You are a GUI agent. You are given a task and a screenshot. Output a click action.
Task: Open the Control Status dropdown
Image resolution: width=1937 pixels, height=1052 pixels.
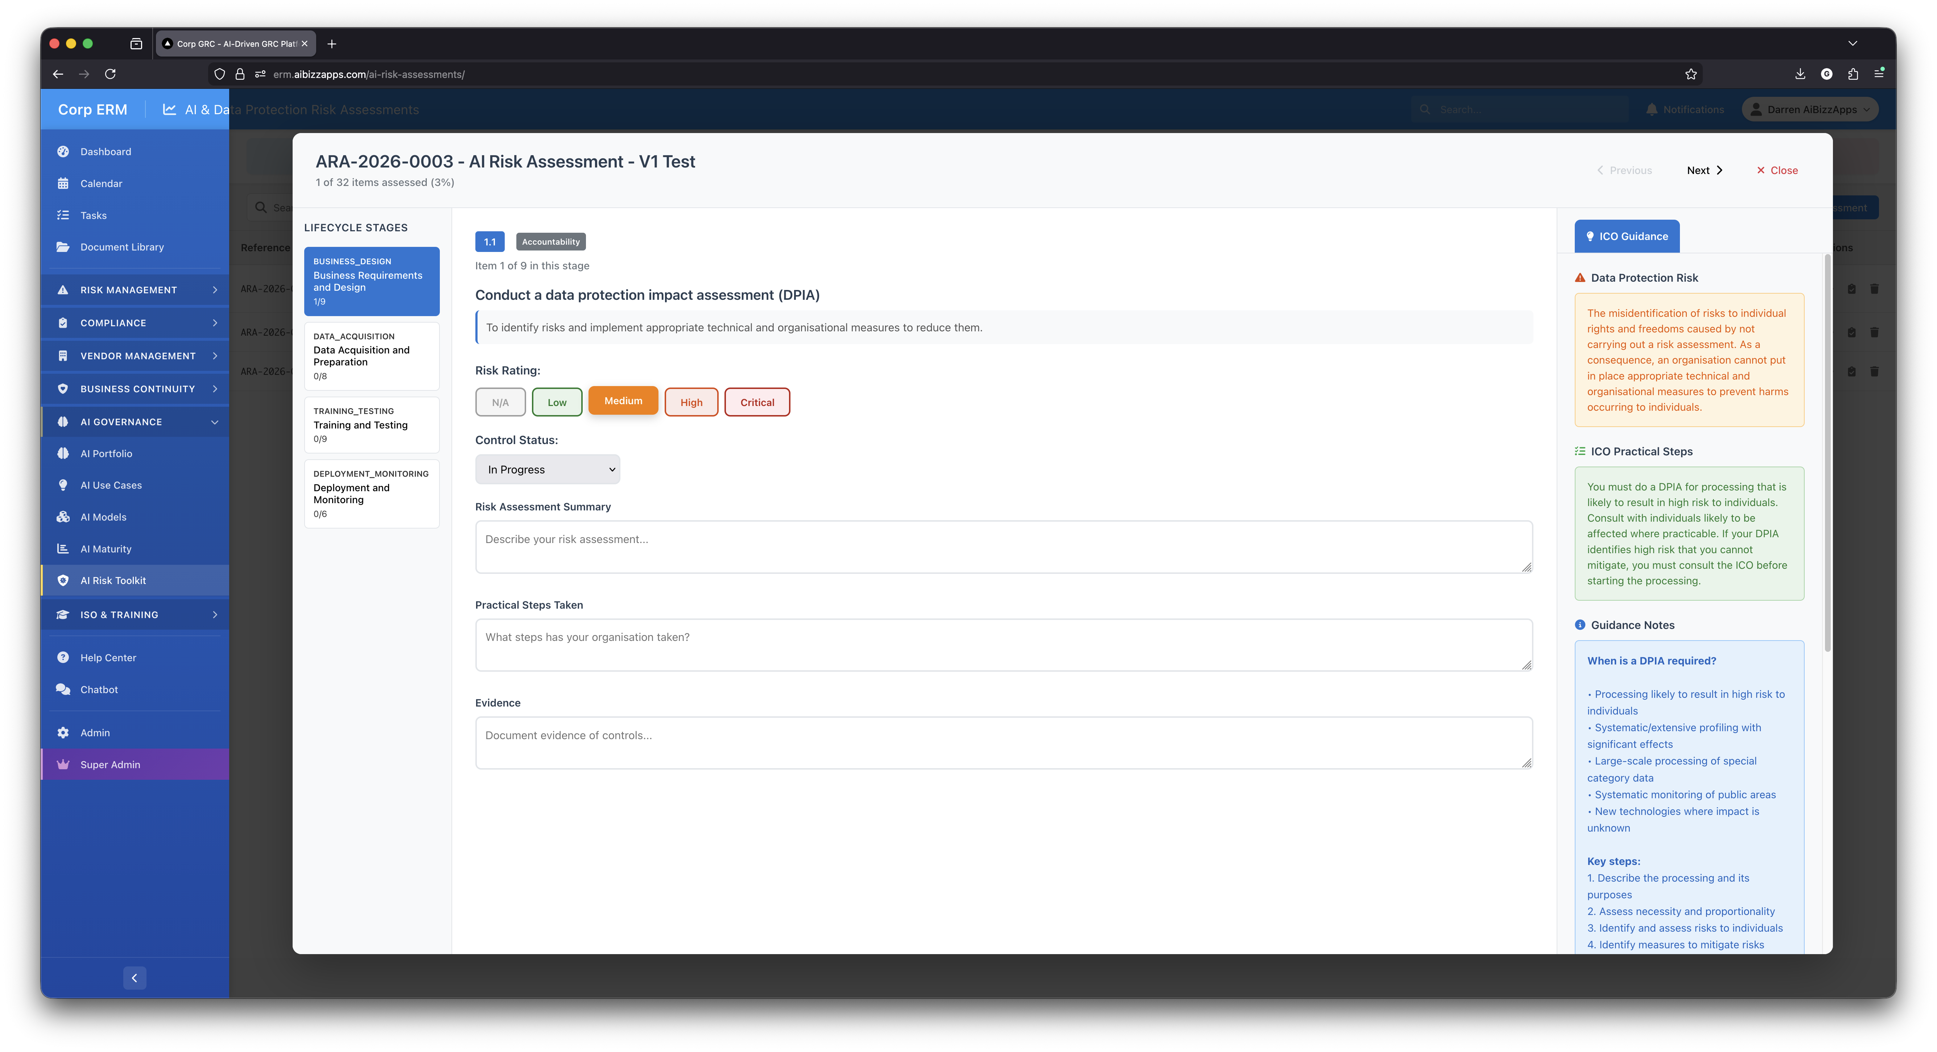548,469
